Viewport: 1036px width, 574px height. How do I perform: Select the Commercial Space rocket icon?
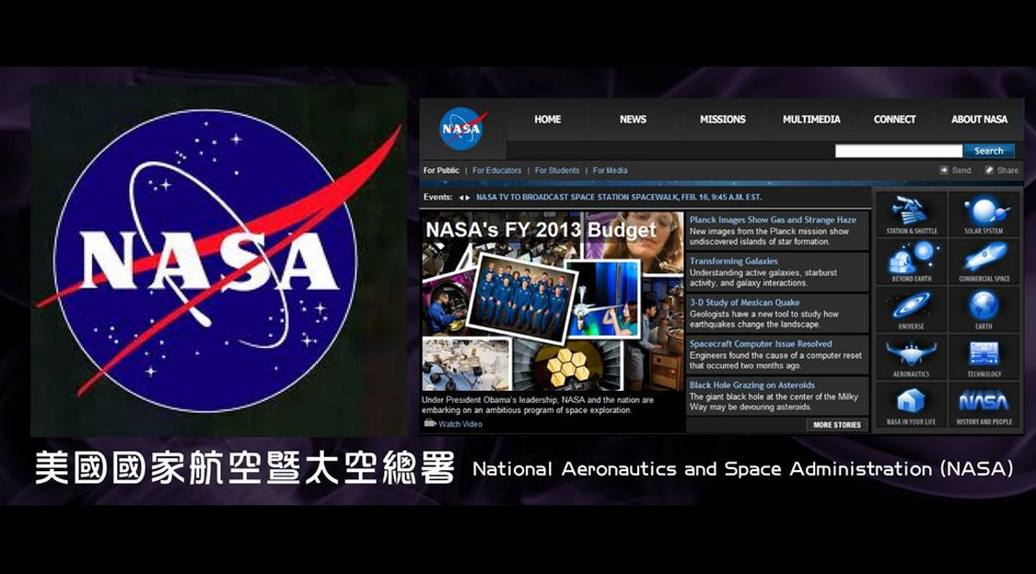(x=984, y=262)
